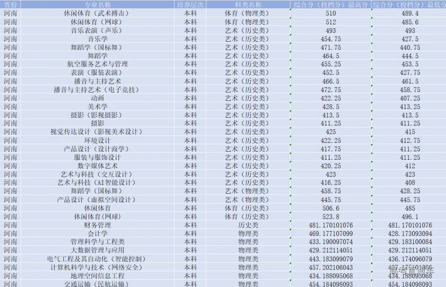446x287 pixels.
Task: Click the lowest score cell 489.4
Action: [410, 13]
